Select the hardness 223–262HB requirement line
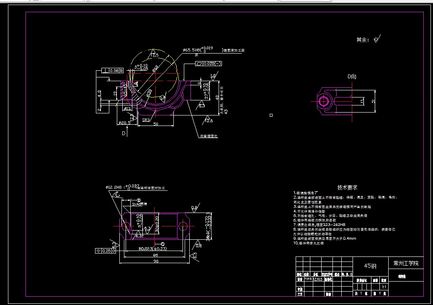 319,225
